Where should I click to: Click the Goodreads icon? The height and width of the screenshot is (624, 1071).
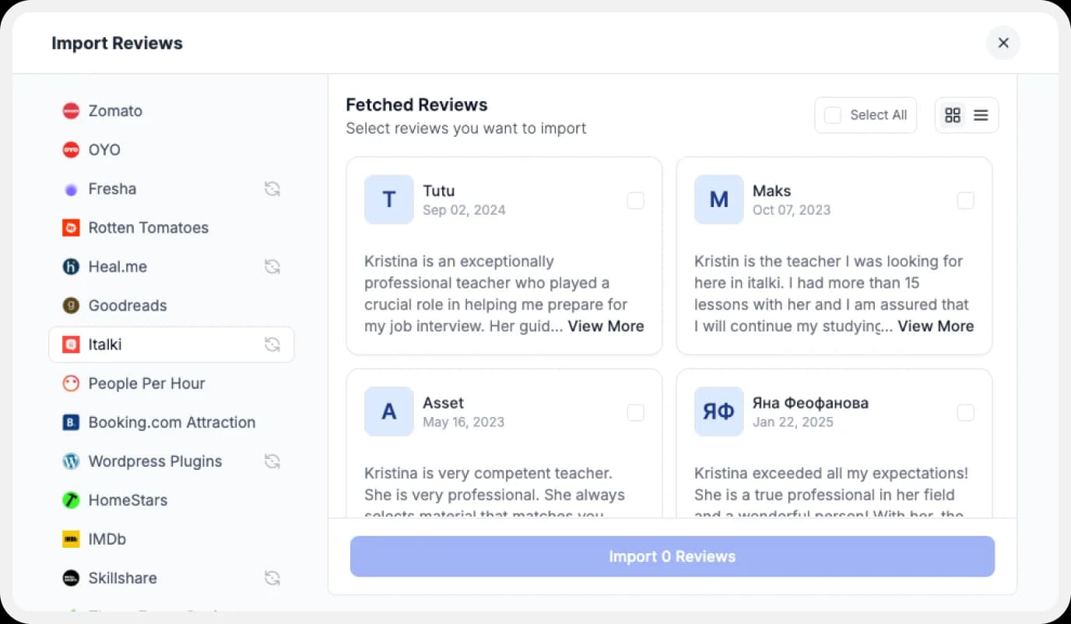click(x=71, y=305)
